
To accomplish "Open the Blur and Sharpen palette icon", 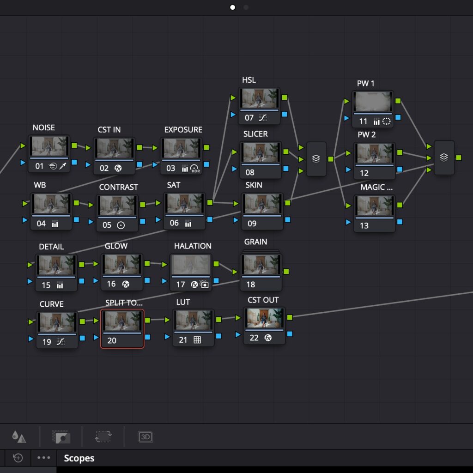I will coord(19,437).
